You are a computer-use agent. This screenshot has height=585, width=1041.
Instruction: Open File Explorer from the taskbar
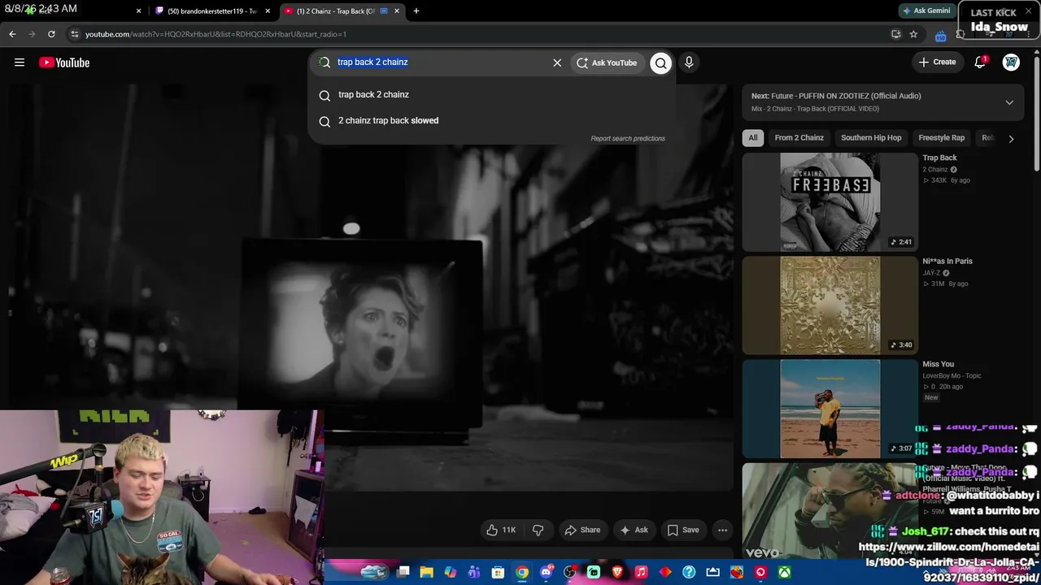point(426,573)
